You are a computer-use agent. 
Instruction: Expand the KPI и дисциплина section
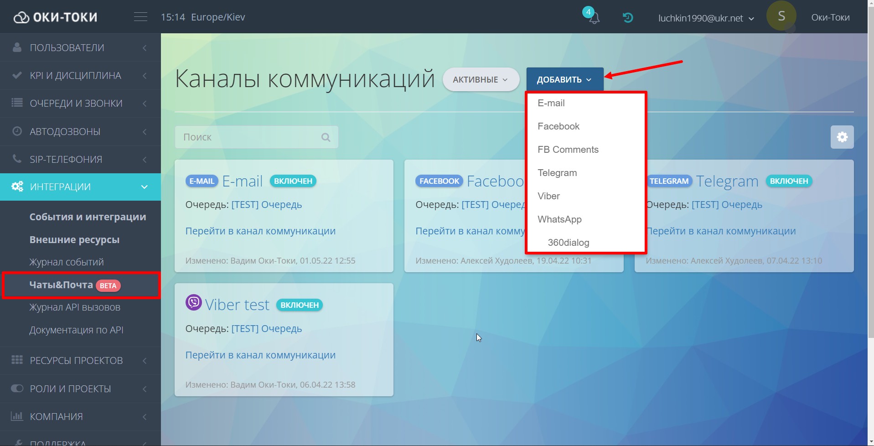click(x=80, y=75)
